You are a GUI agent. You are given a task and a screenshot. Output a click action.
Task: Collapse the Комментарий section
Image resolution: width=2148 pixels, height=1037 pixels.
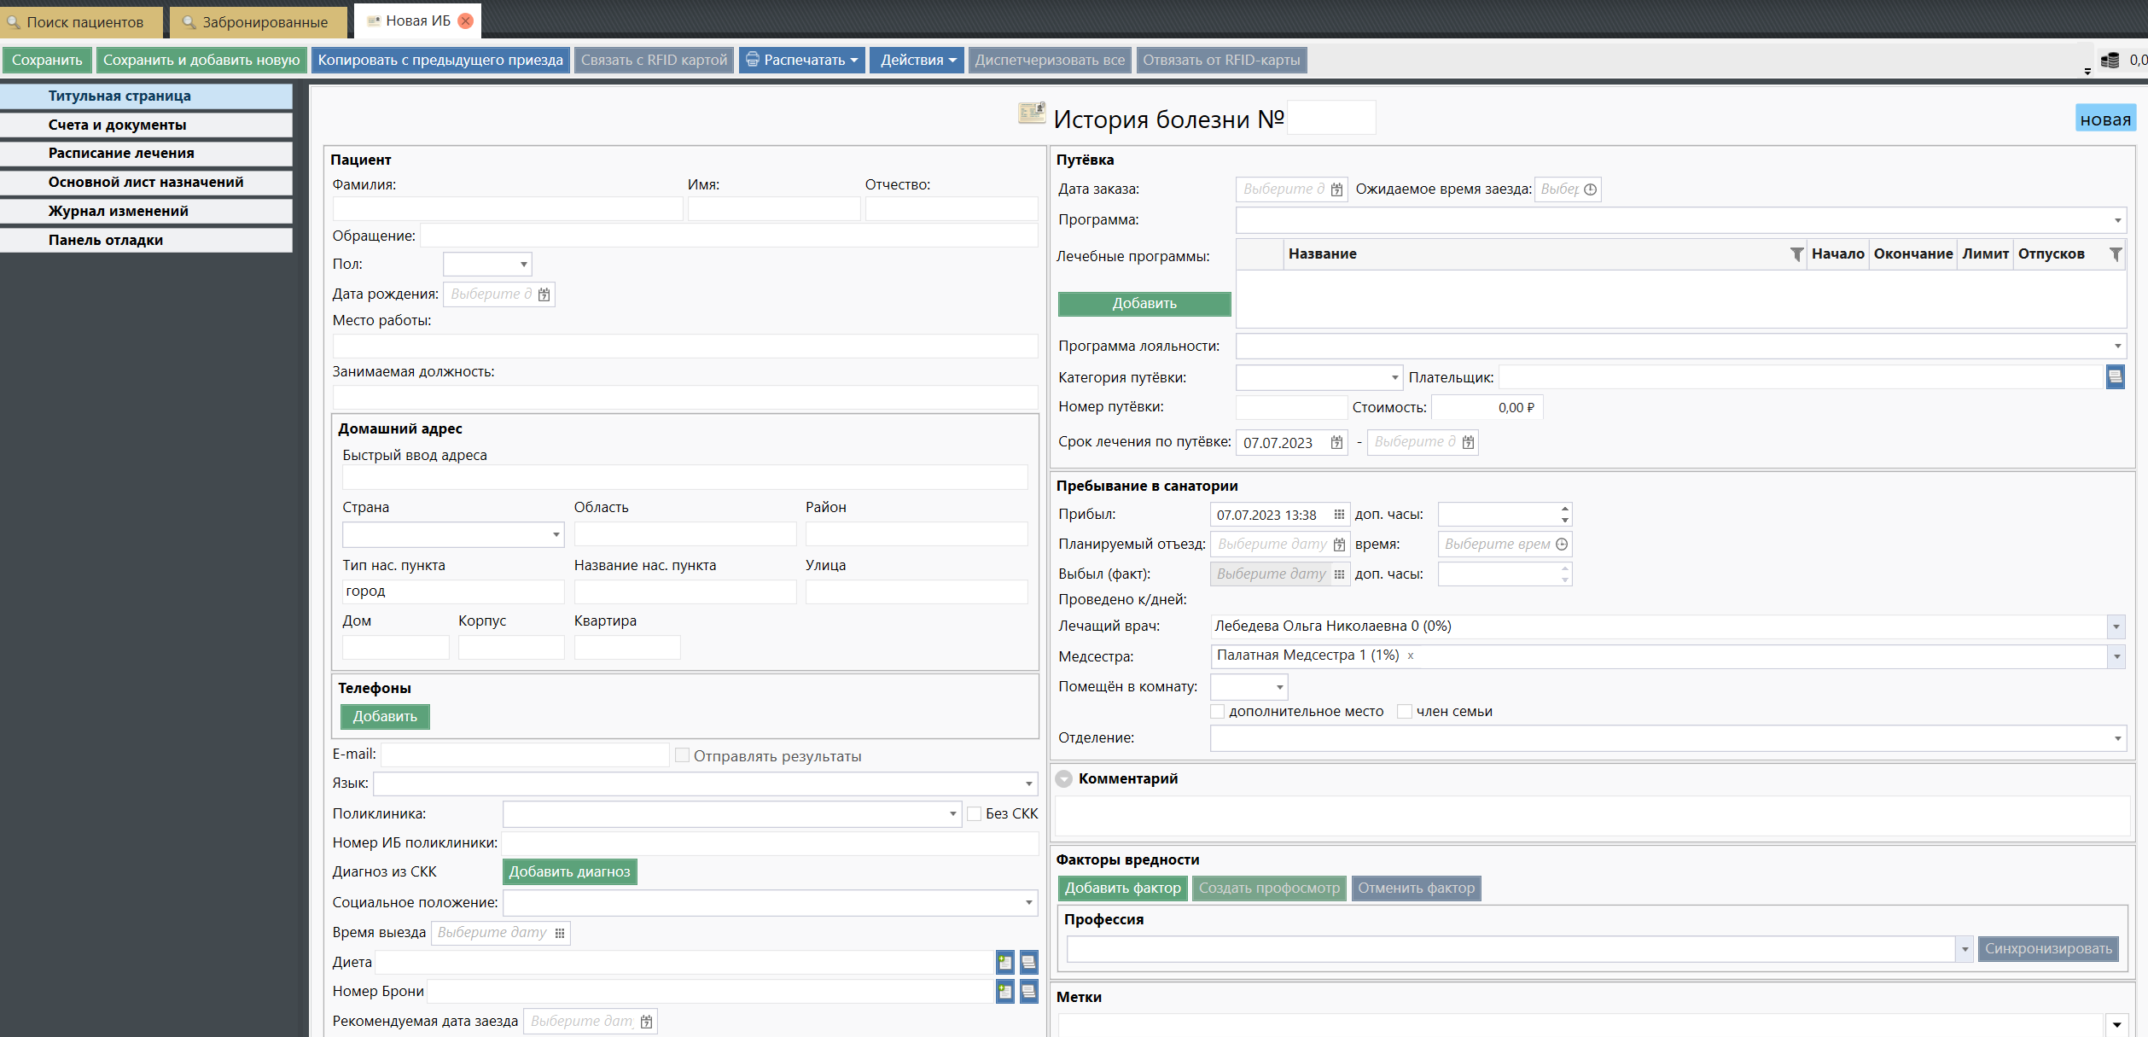click(x=1063, y=779)
